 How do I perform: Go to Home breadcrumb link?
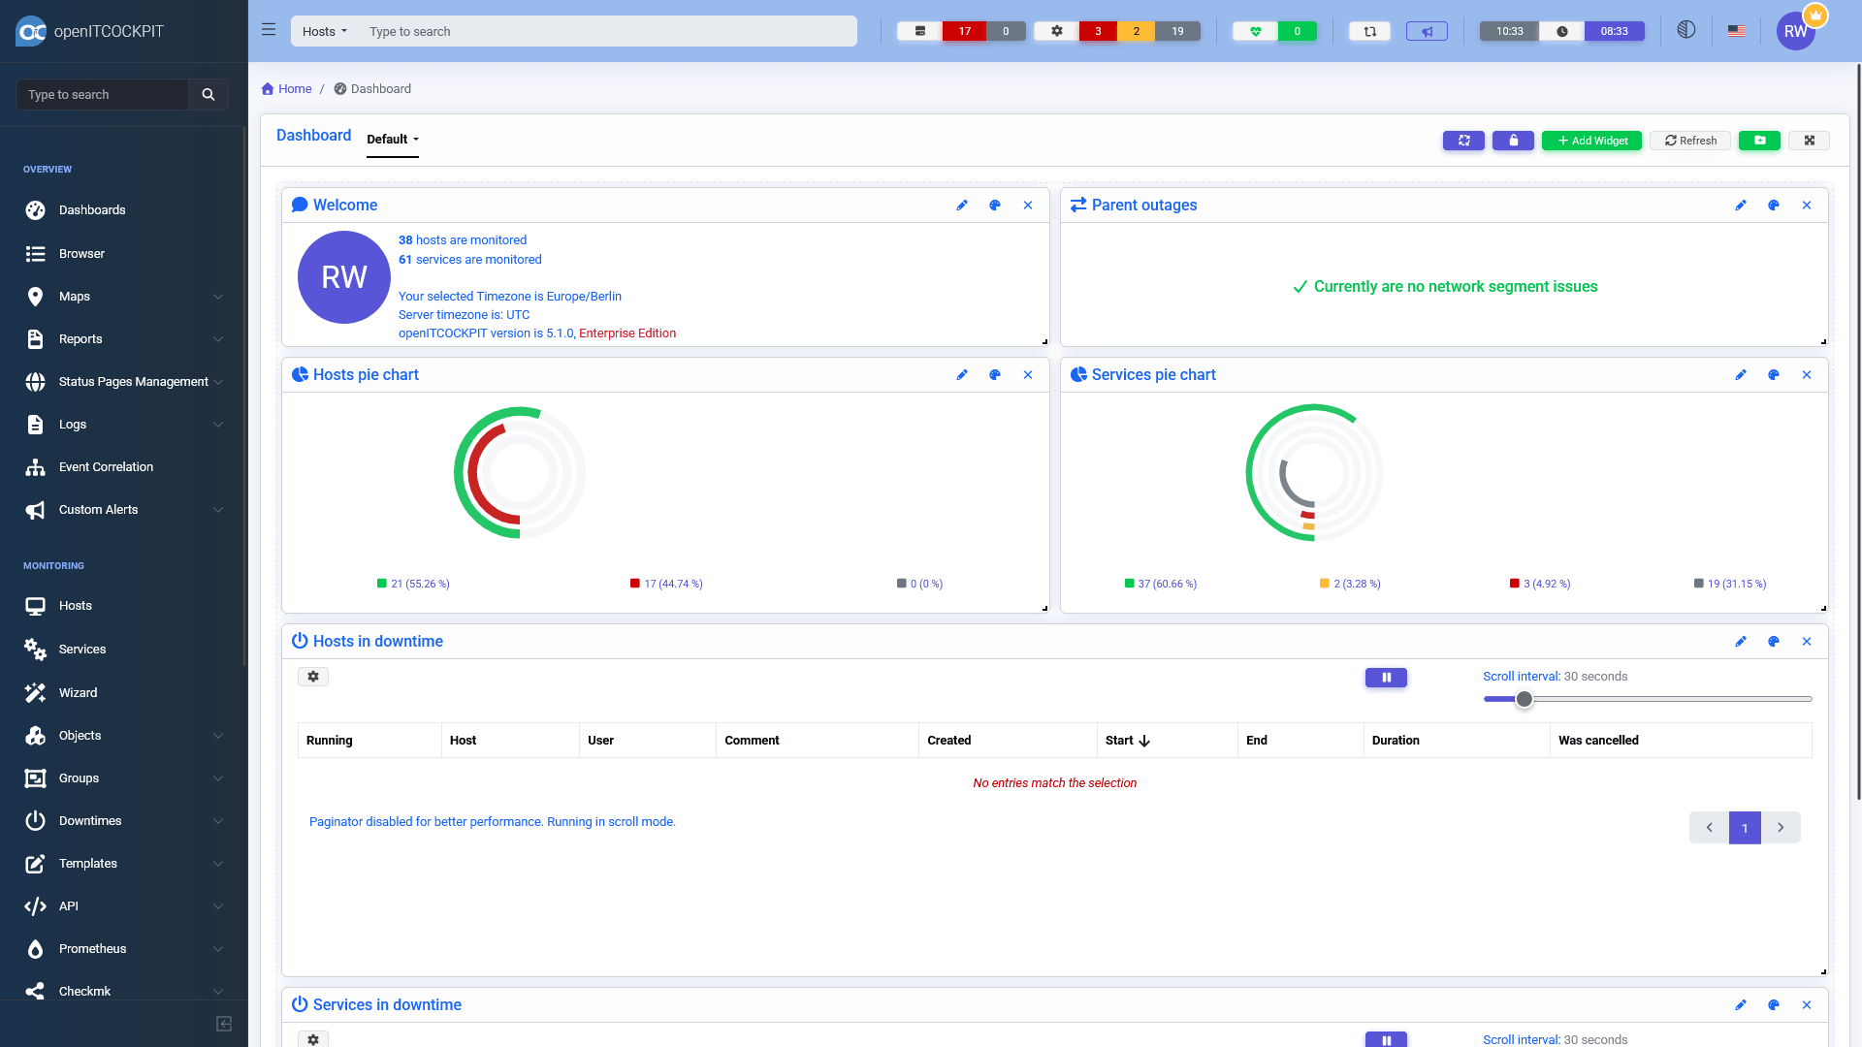287,89
